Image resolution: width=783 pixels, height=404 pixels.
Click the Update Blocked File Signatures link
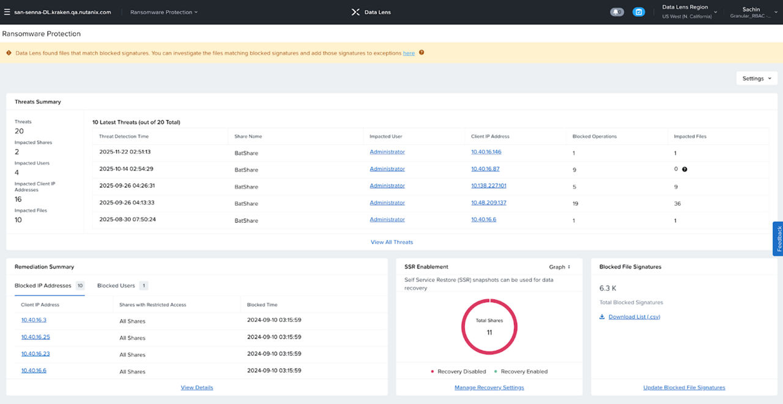tap(684, 388)
